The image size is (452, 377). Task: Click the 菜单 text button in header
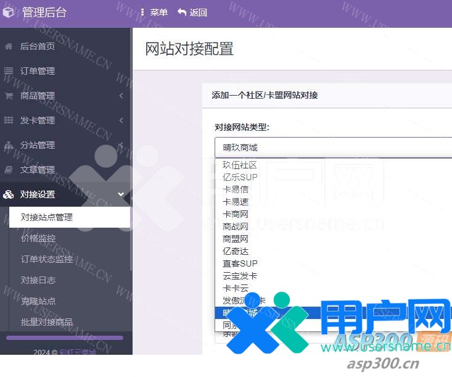point(158,12)
